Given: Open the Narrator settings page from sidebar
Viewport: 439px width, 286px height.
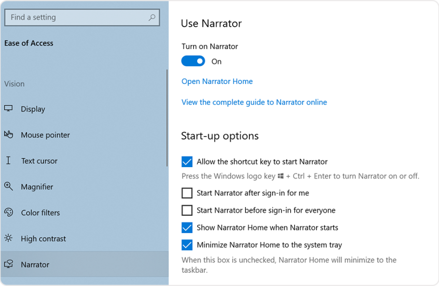Looking at the screenshot, I should point(34,264).
